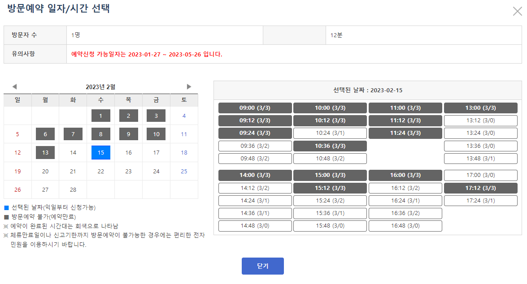Choose the 10:48 time slot
This screenshot has height=284, width=527.
coord(330,158)
